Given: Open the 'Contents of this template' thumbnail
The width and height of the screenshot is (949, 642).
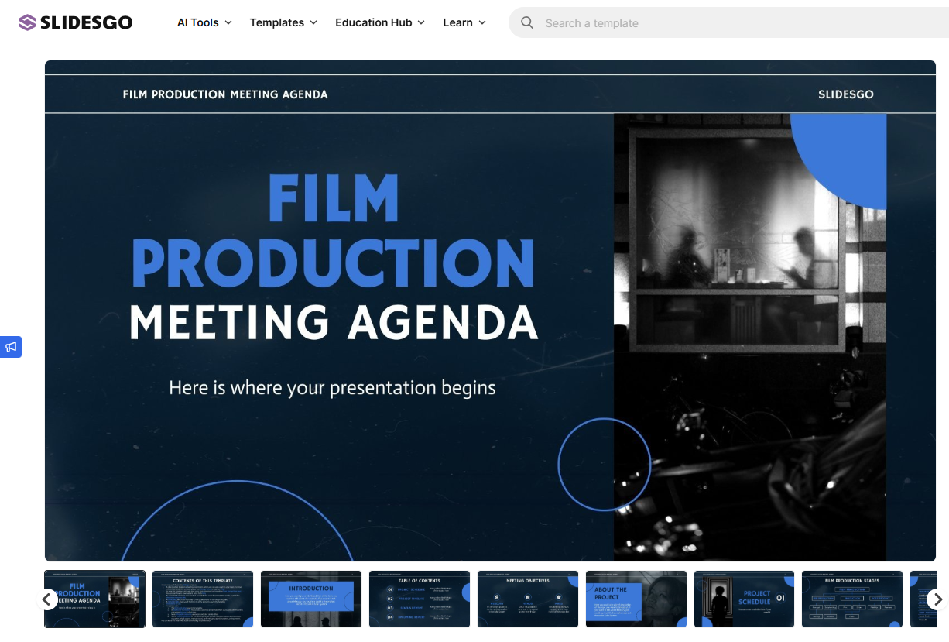Looking at the screenshot, I should (203, 599).
